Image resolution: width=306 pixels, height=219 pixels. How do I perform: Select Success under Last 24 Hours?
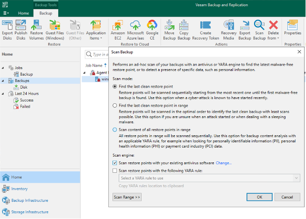pyautogui.click(x=27, y=100)
